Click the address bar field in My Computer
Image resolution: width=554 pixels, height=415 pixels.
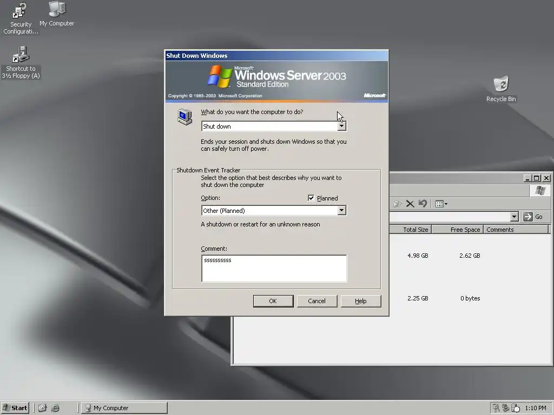click(450, 217)
